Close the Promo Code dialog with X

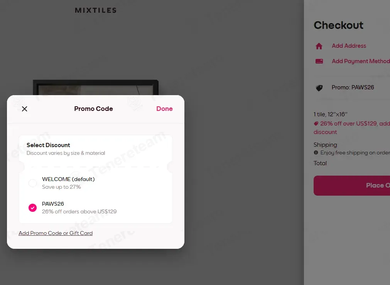tap(25, 109)
